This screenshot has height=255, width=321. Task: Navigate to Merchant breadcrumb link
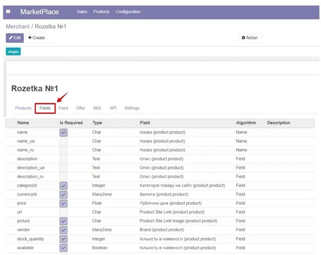click(x=17, y=26)
